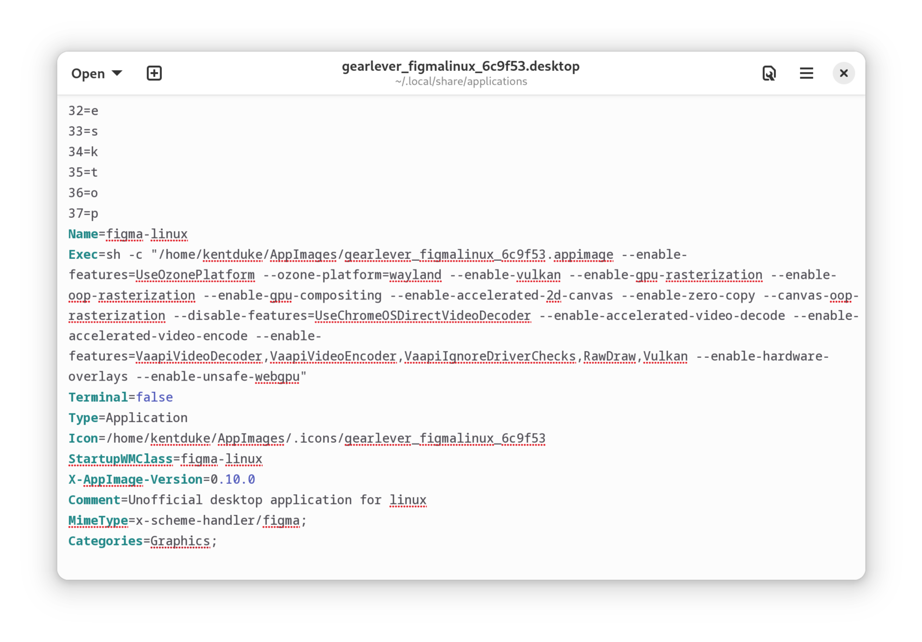Click the underlined word UseOzonePlatform
Image resolution: width=922 pixels, height=642 pixels.
[194, 275]
